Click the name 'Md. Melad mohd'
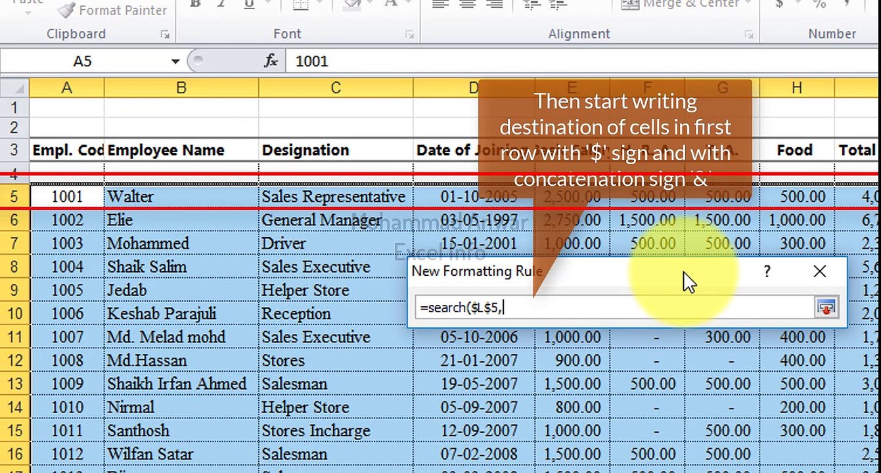881x473 pixels. 166,337
